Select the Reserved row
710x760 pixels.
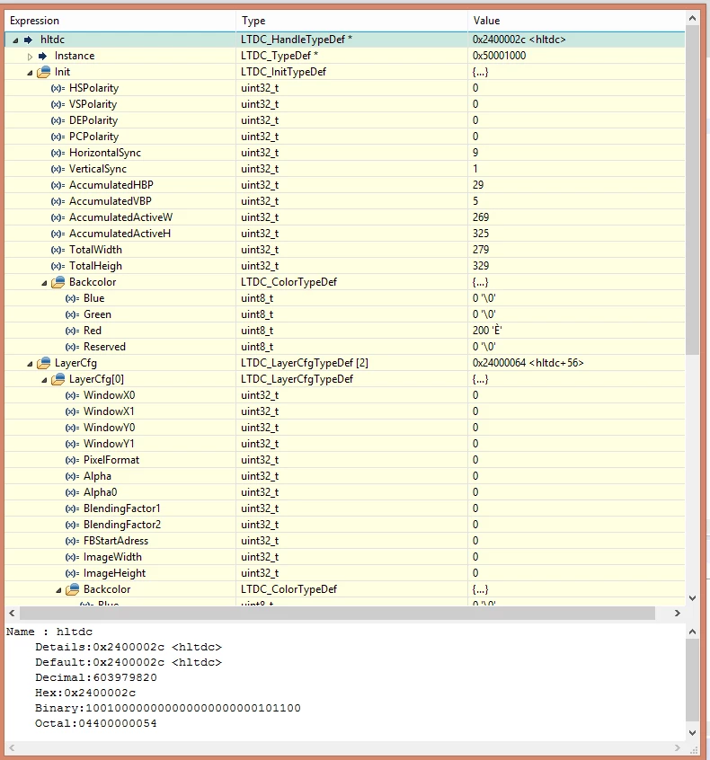(x=345, y=347)
